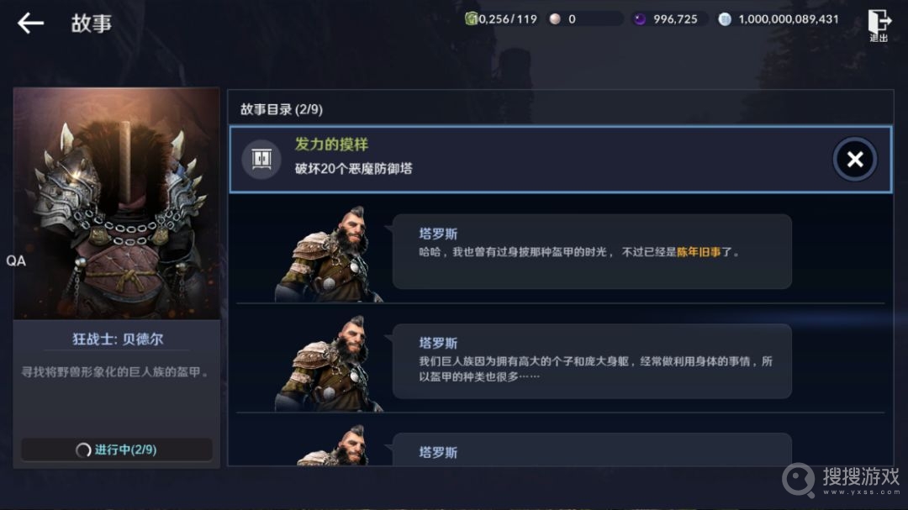
Task: Click the green stamina currency icon
Action: click(471, 19)
